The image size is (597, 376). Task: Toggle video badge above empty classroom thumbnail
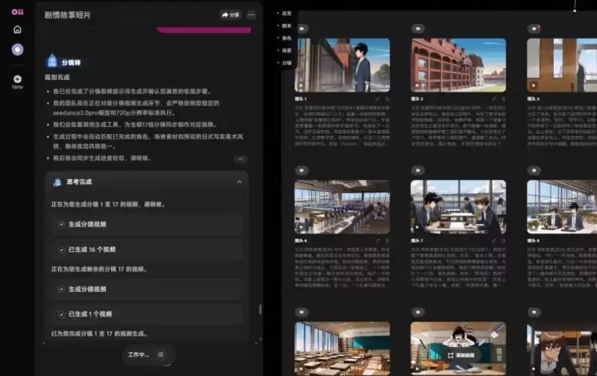click(x=301, y=312)
